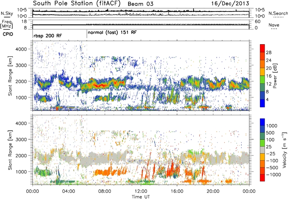Click the 'Time UT' axis label
Image resolution: width=288 pixels, height=199 pixels.
pos(141,197)
